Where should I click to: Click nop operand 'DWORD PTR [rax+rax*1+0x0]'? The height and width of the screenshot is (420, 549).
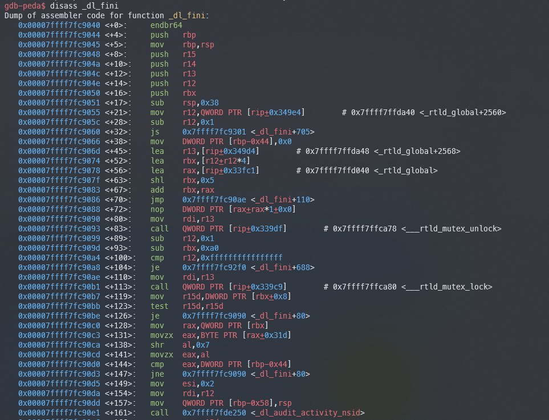(239, 209)
